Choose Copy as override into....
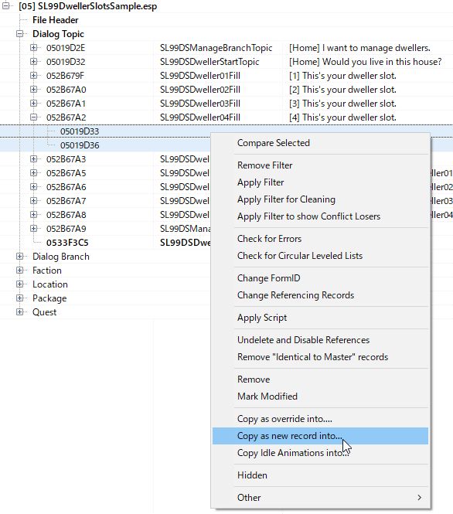453x514 pixels. point(320,419)
